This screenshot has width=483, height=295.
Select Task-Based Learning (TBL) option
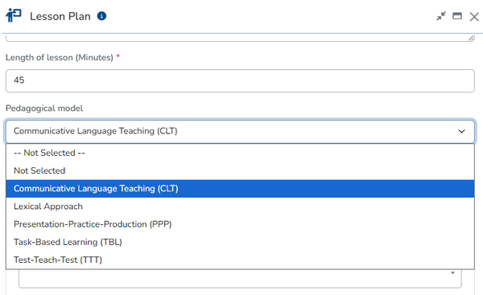point(240,242)
